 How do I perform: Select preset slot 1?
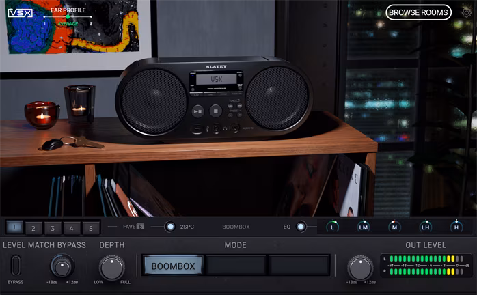click(15, 227)
